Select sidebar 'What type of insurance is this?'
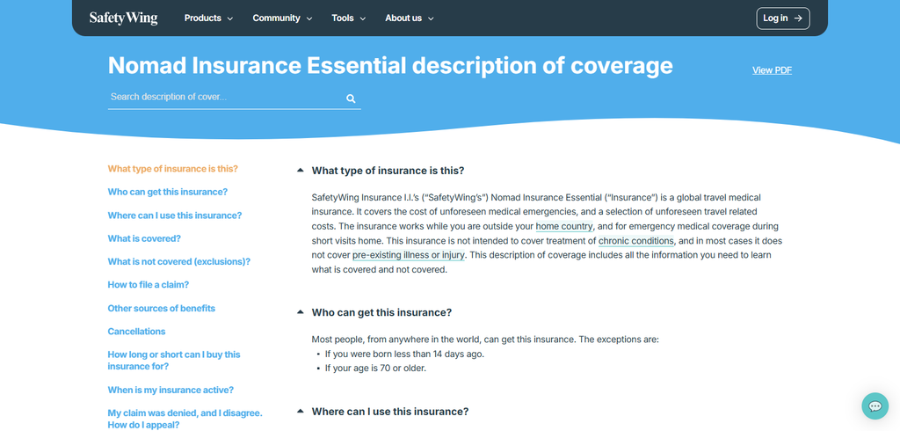The width and height of the screenshot is (900, 431). (173, 169)
